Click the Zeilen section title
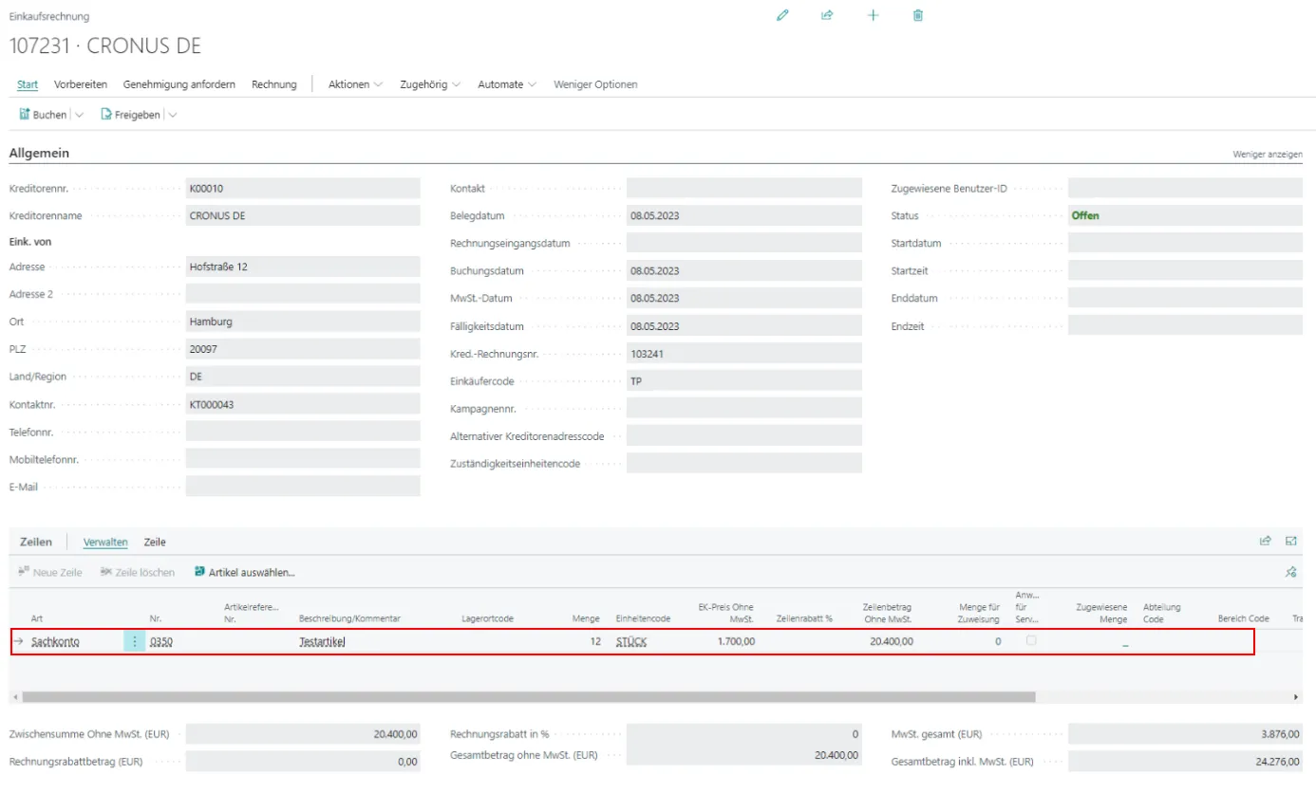This screenshot has height=792, width=1316. (x=36, y=542)
